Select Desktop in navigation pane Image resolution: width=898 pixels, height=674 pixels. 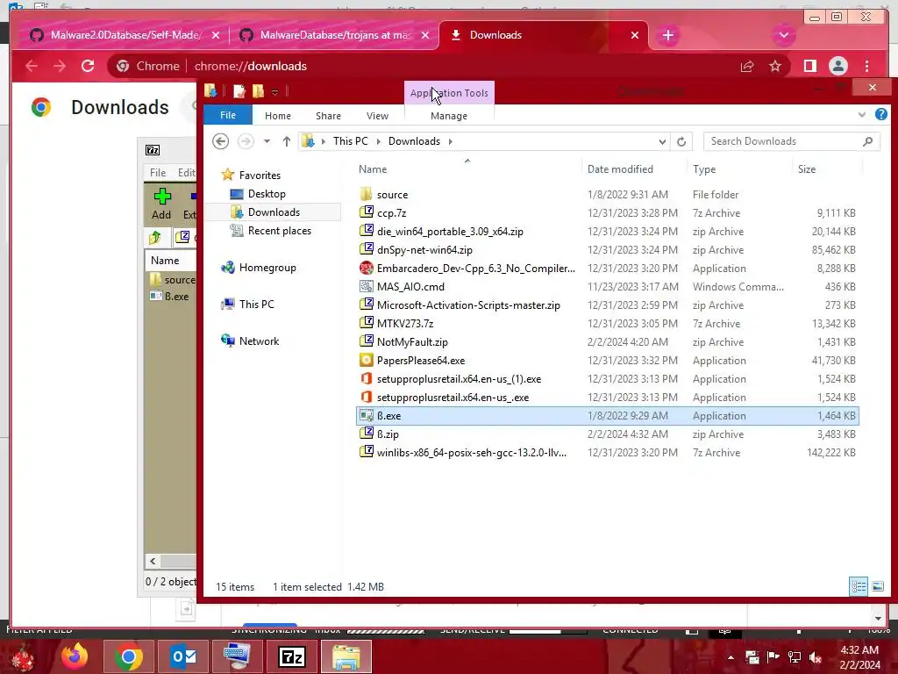(x=267, y=194)
